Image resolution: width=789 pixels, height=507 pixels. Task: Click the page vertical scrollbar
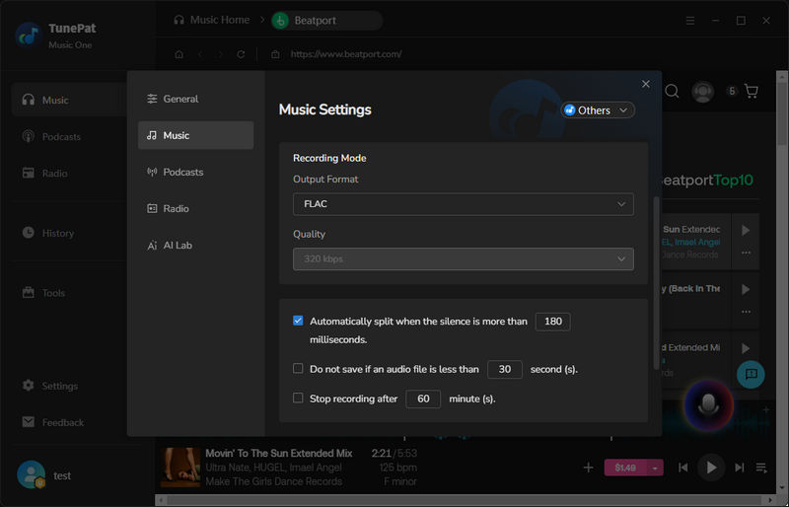click(781, 112)
